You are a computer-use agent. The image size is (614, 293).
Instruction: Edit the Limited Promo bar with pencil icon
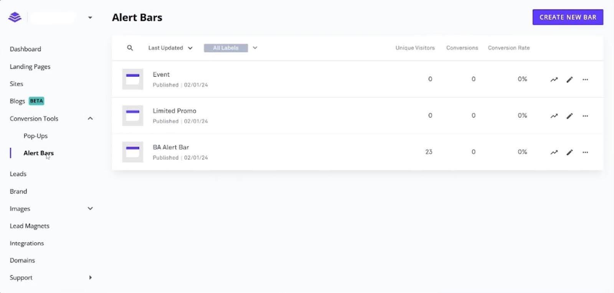click(569, 116)
